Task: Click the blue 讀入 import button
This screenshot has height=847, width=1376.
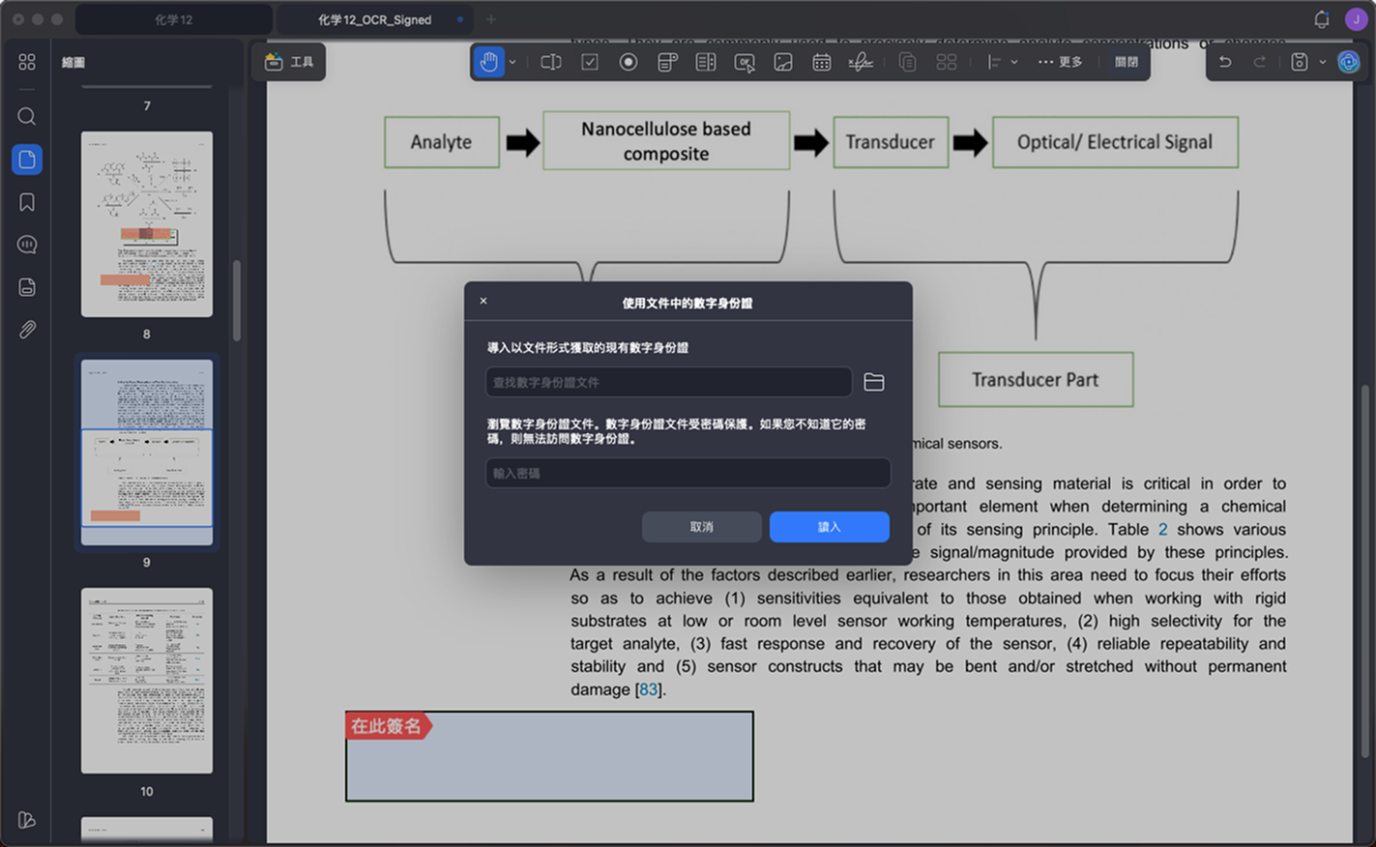Action: (830, 527)
